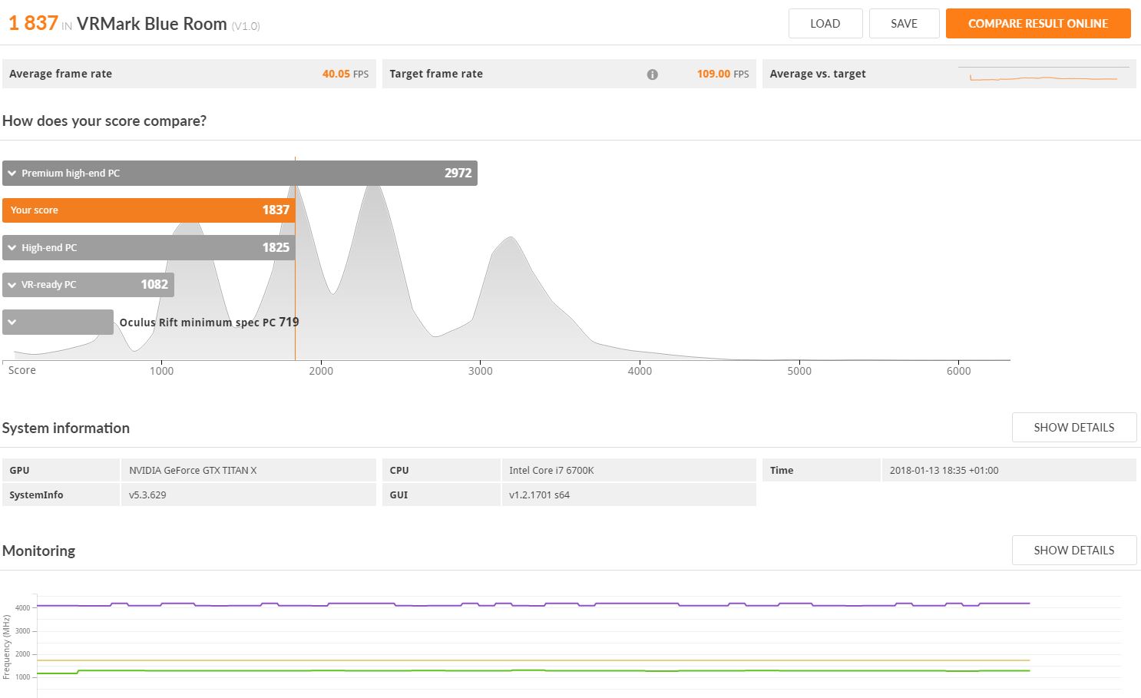Click the purple frequency line in Monitoring
Image resolution: width=1141 pixels, height=698 pixels.
click(x=533, y=604)
